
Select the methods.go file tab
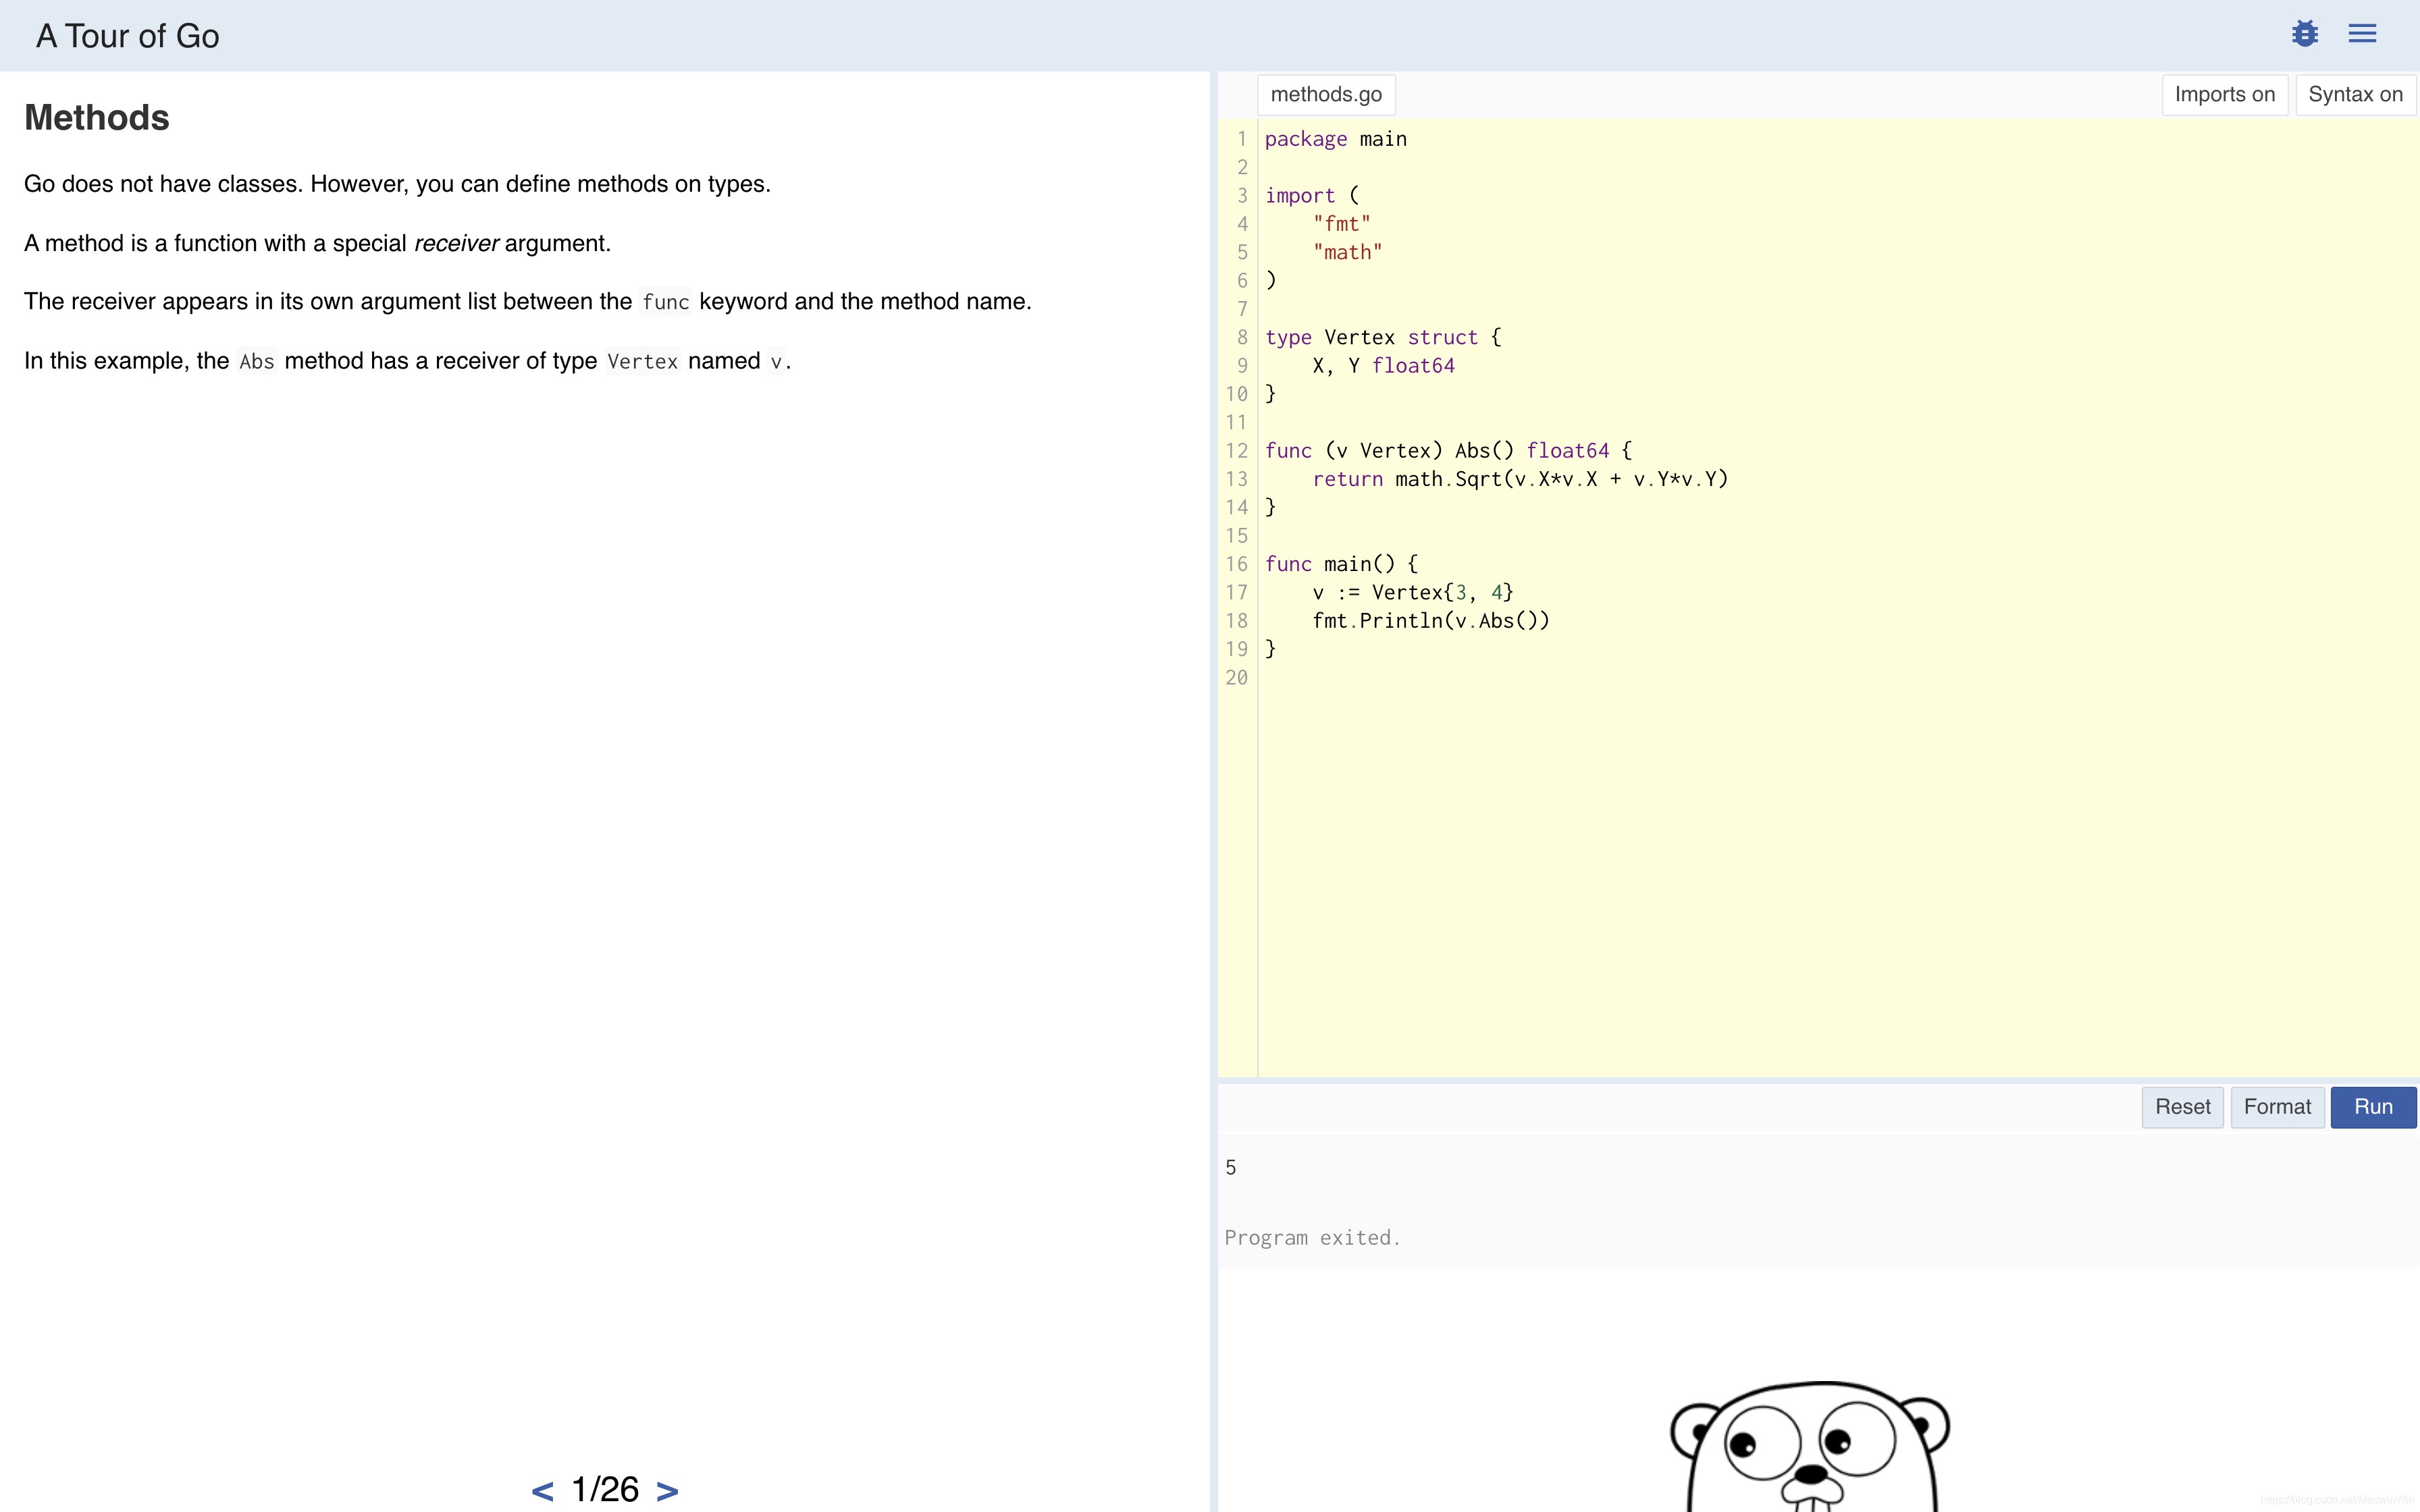coord(1326,95)
